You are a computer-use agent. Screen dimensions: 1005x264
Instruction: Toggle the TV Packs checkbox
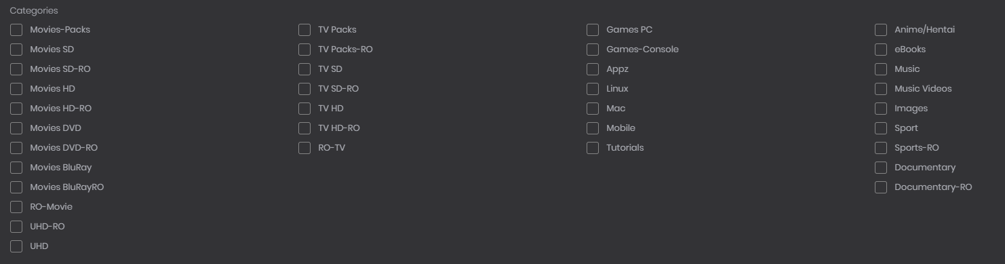coord(304,30)
